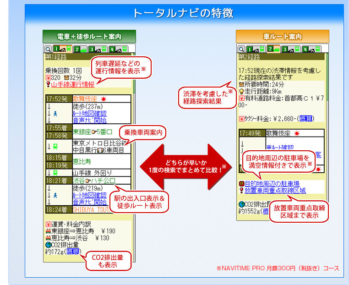Open ルート地図確認 link under 徒歩(237m)
The image size is (349, 285).
click(90, 114)
